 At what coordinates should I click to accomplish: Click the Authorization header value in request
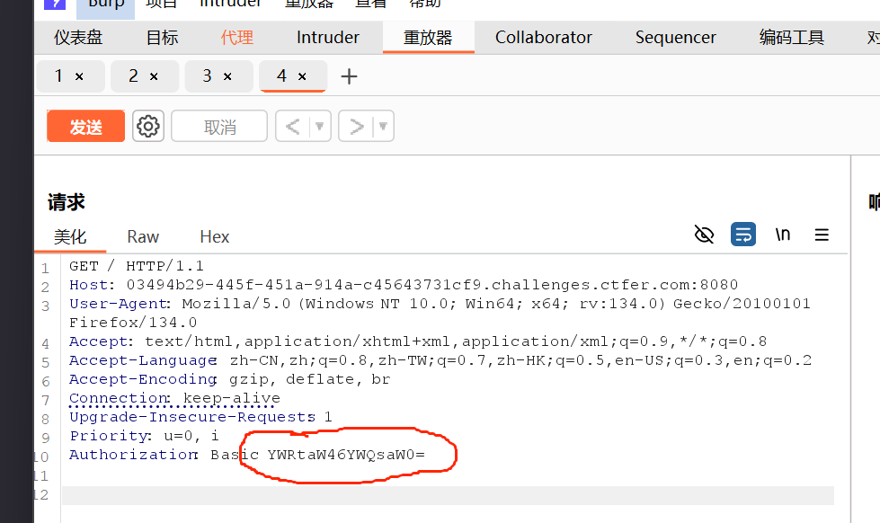(x=345, y=455)
